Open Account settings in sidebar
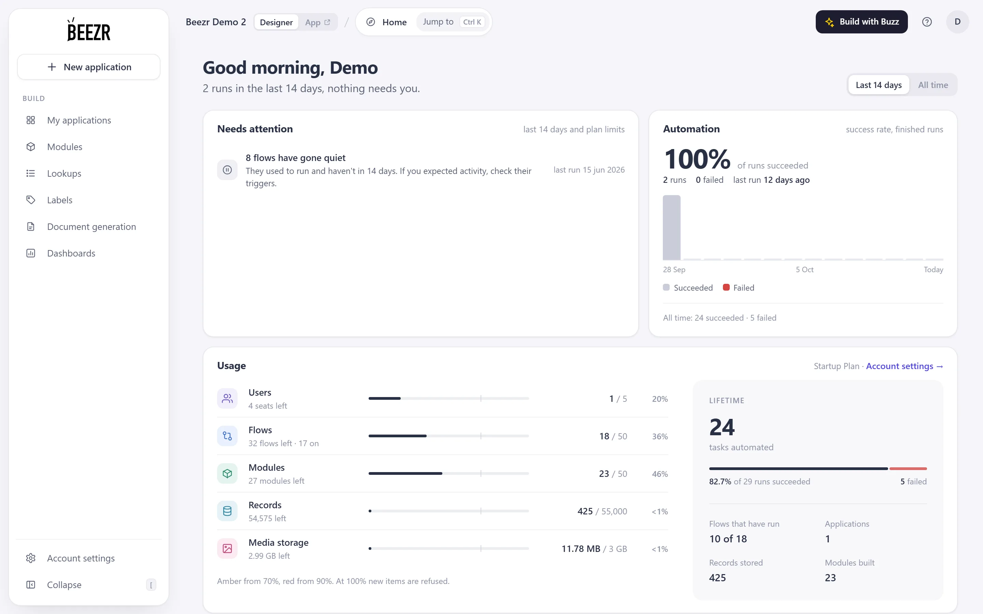 coord(88,558)
